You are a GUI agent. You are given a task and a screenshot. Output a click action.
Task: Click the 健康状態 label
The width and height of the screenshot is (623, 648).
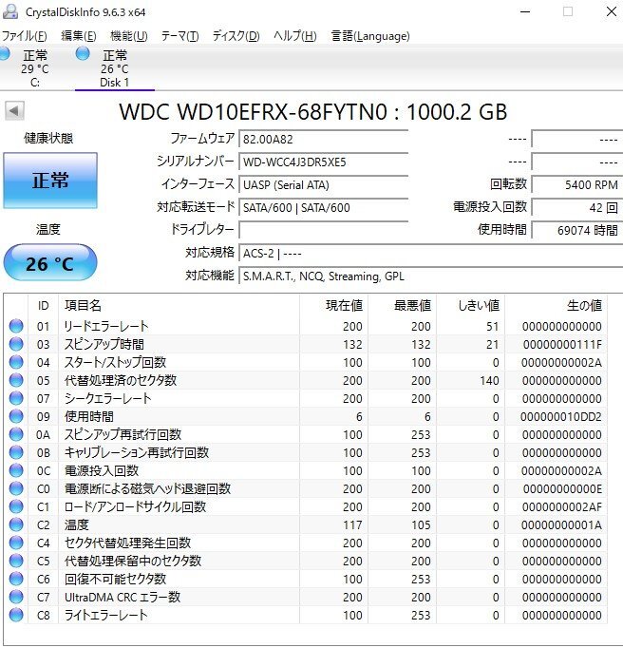48,138
